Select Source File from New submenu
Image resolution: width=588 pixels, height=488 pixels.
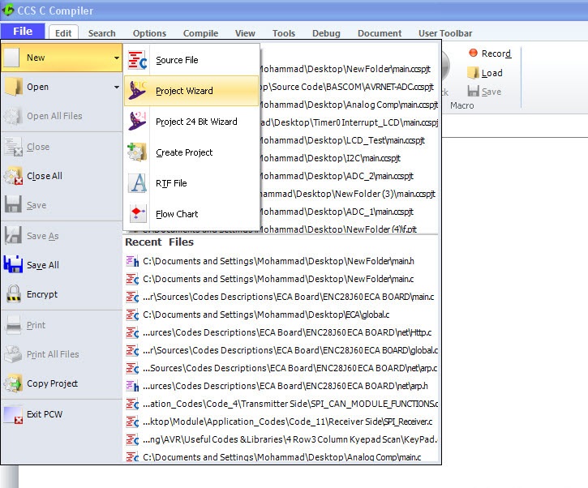pos(191,60)
